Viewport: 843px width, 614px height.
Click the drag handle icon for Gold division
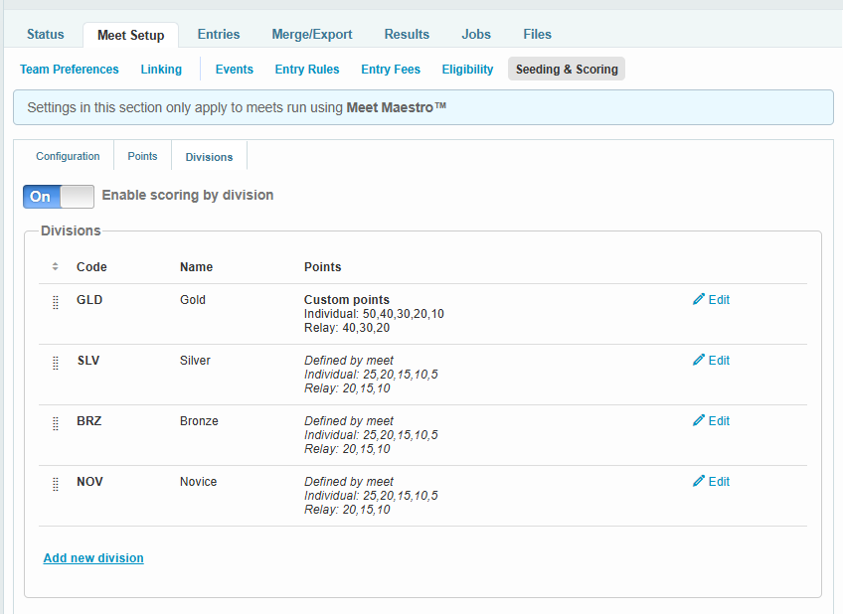tap(56, 302)
